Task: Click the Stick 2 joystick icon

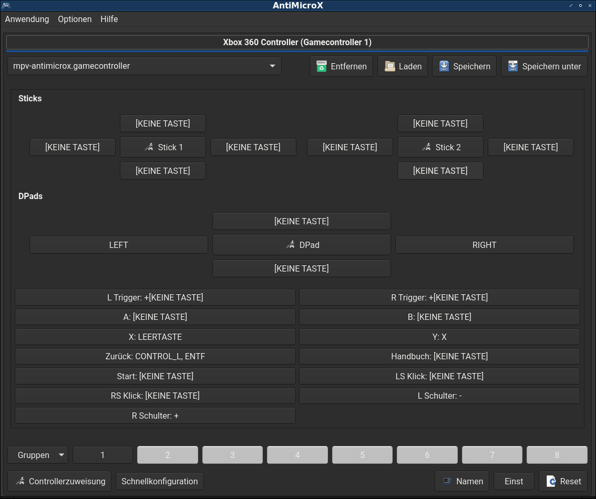Action: point(426,147)
